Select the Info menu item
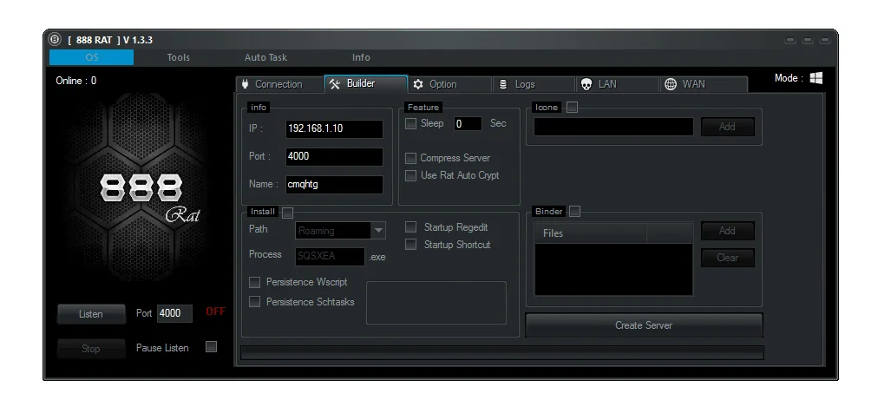The height and width of the screenshot is (413, 878). (x=361, y=57)
